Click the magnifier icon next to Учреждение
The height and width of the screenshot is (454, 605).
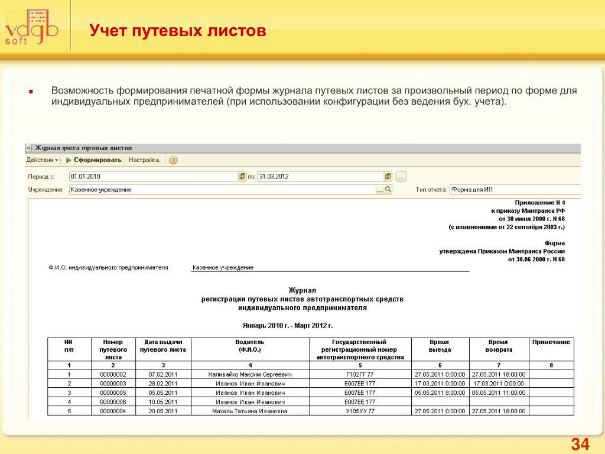(x=388, y=190)
